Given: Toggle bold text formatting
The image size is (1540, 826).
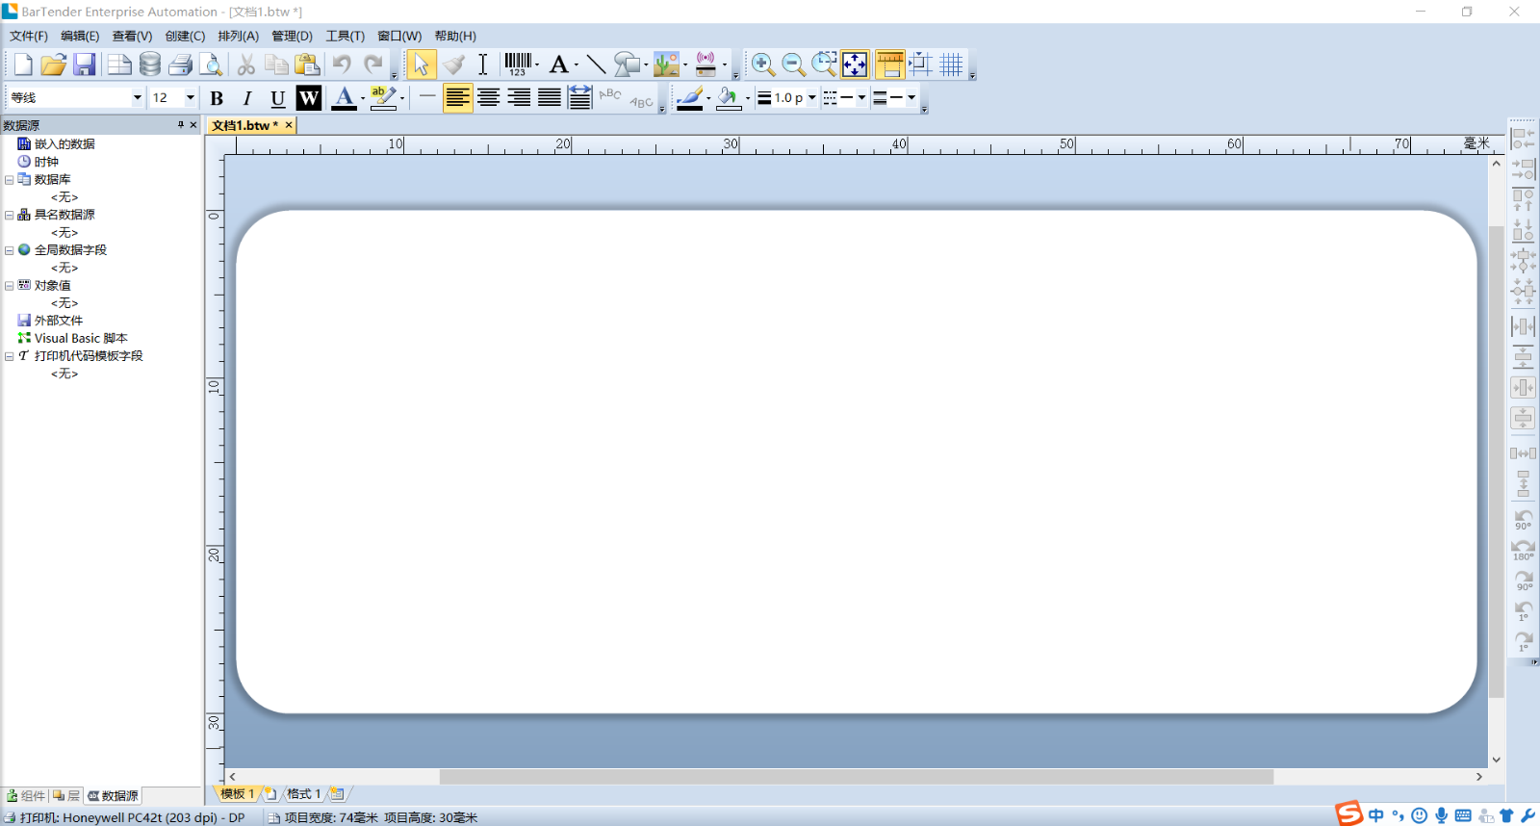Looking at the screenshot, I should pyautogui.click(x=217, y=98).
